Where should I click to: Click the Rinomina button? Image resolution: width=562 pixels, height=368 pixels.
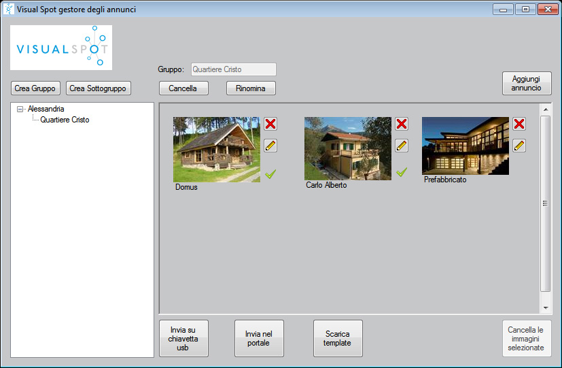coord(251,88)
